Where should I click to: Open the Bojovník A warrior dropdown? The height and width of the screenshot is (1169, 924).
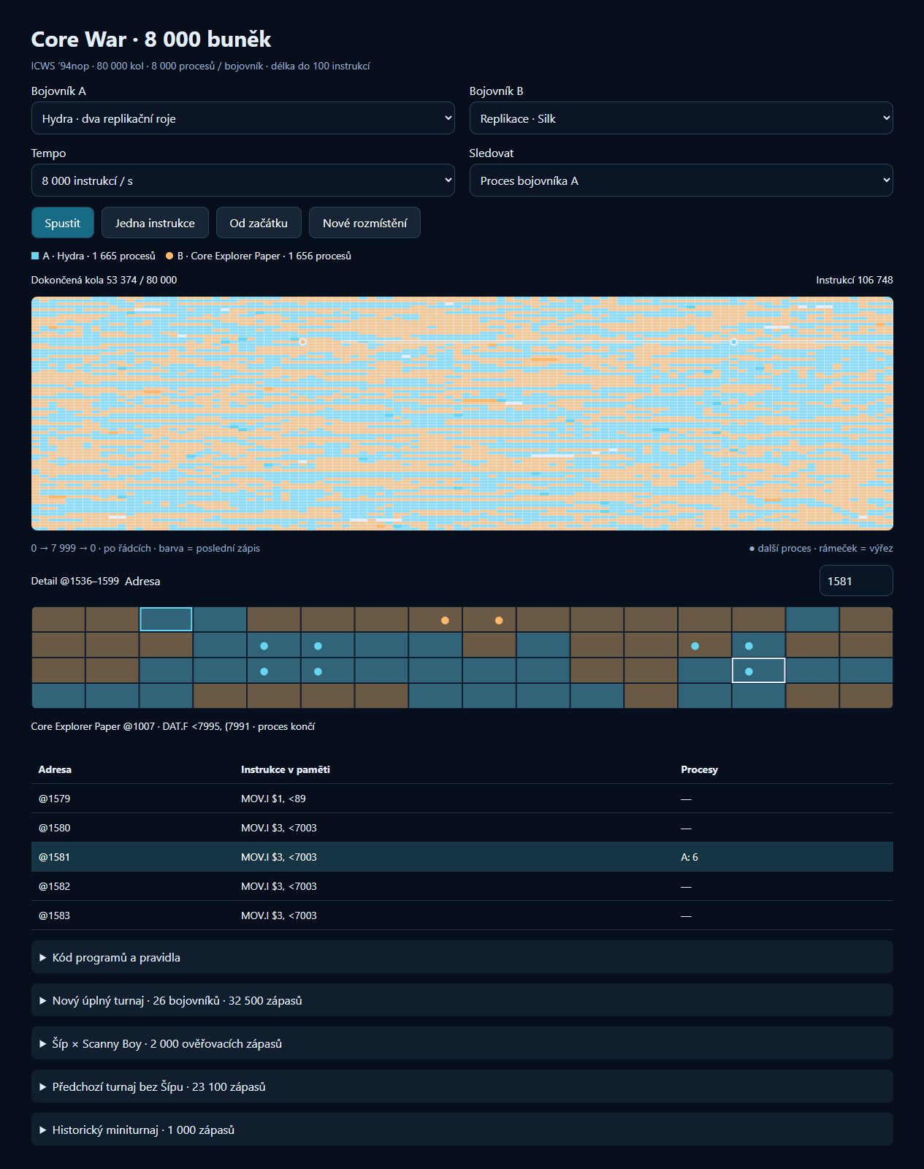[243, 118]
